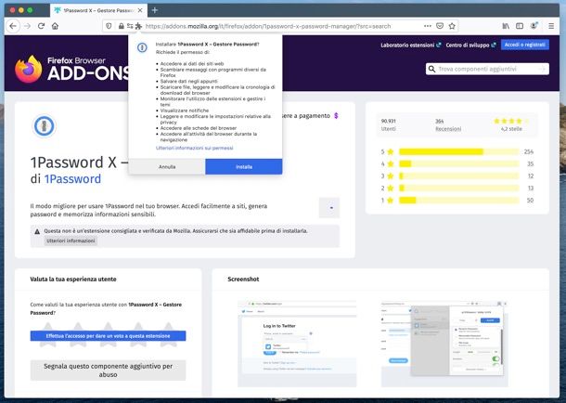
Task: Click the purple dollar sign icon
Action: point(336,115)
